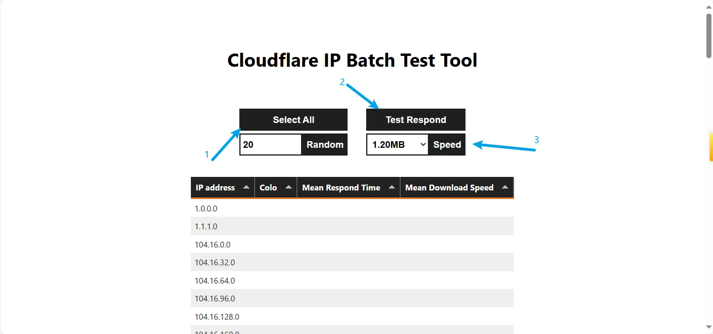Click the Speed button
Image resolution: width=713 pixels, height=334 pixels.
coord(447,145)
